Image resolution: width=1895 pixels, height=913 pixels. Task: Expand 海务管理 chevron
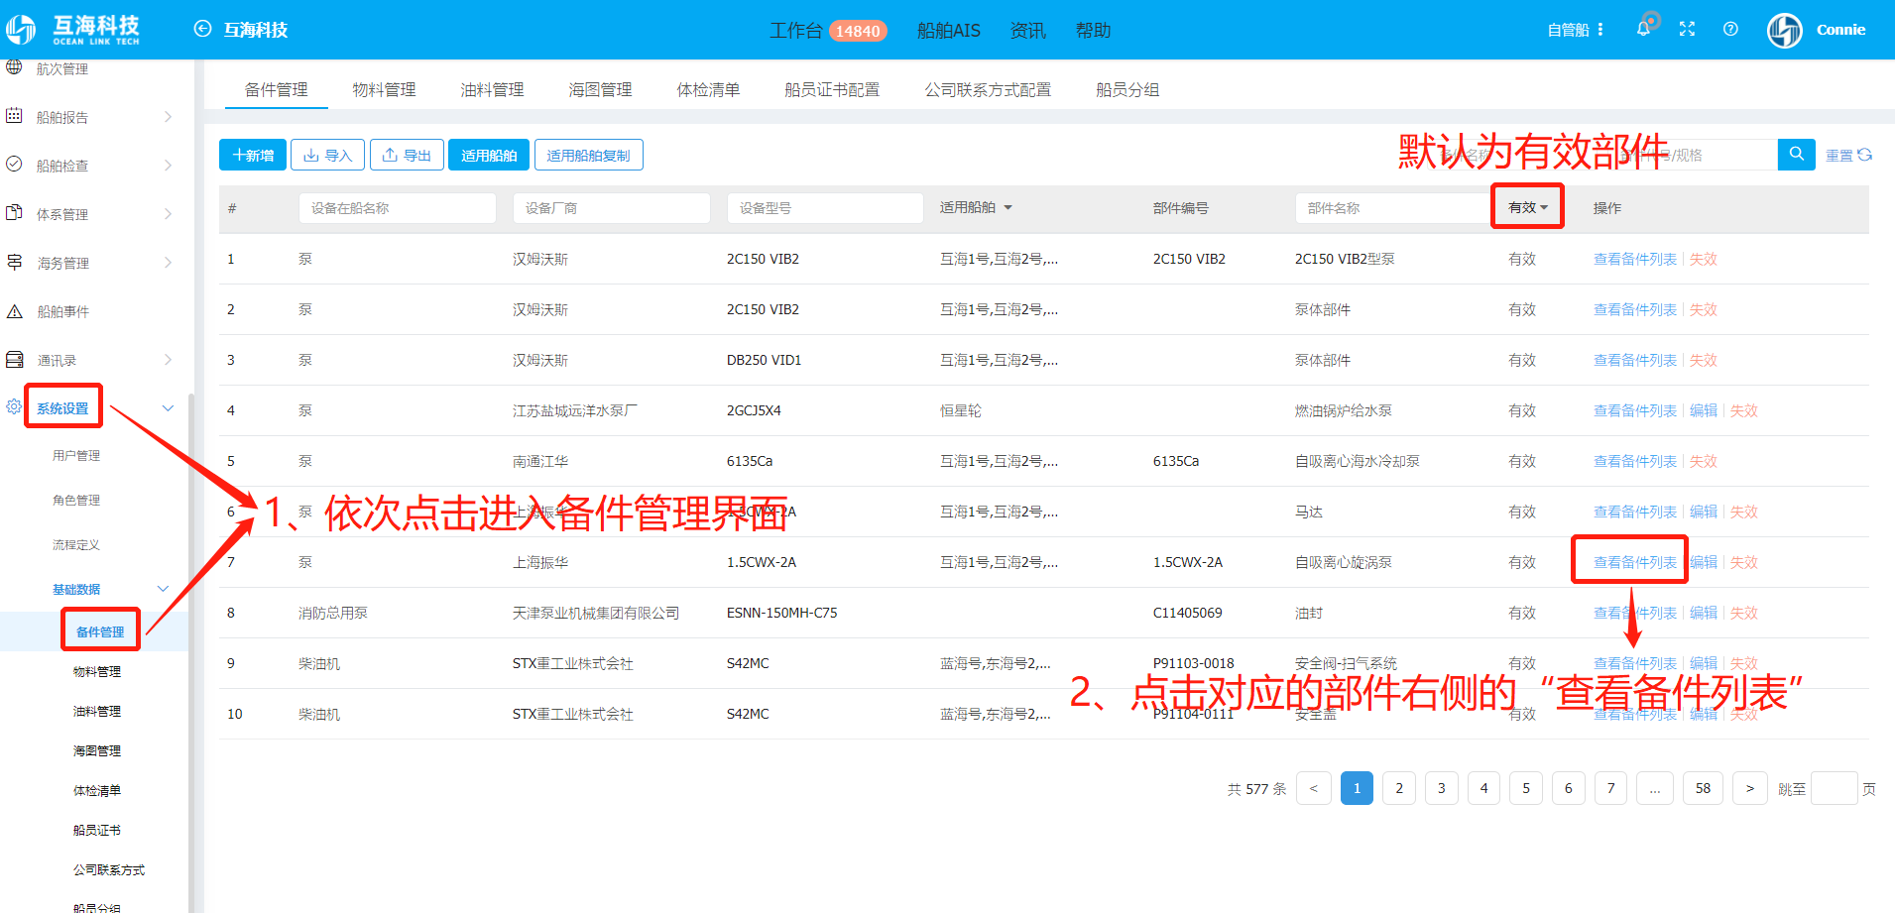pos(168,263)
